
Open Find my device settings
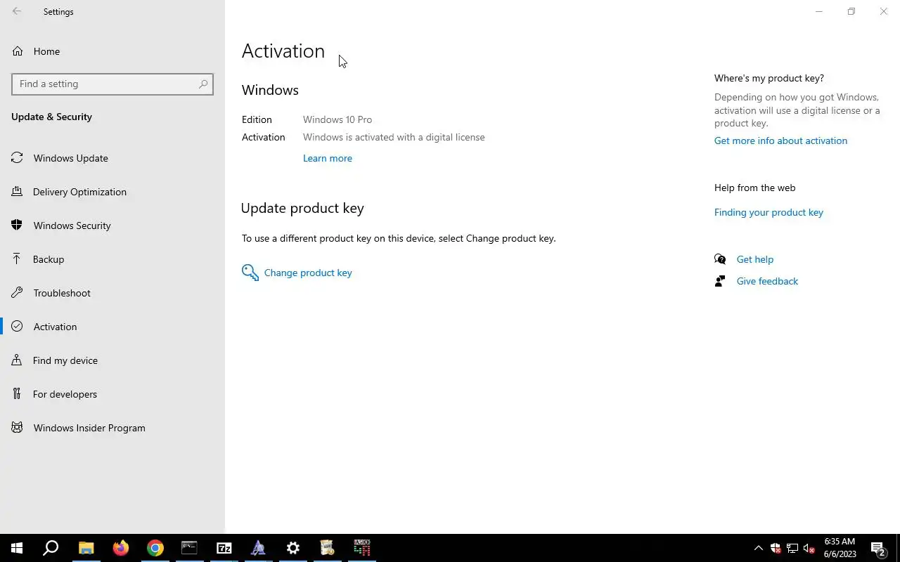[112, 360]
